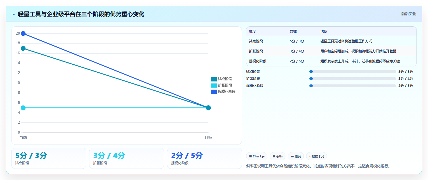Click the 试点阶段 progress row label
Screen dimensions: 428x180
click(253, 72)
